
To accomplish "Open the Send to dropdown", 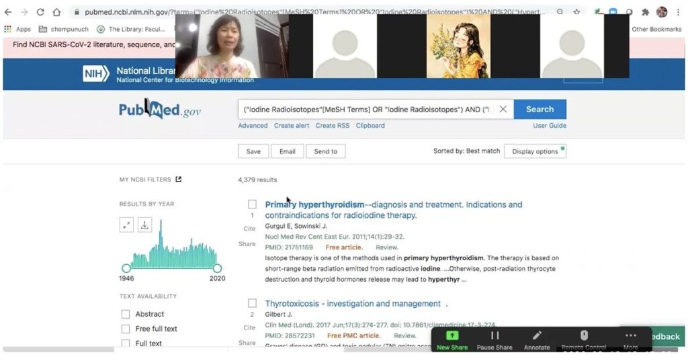I will coord(326,151).
